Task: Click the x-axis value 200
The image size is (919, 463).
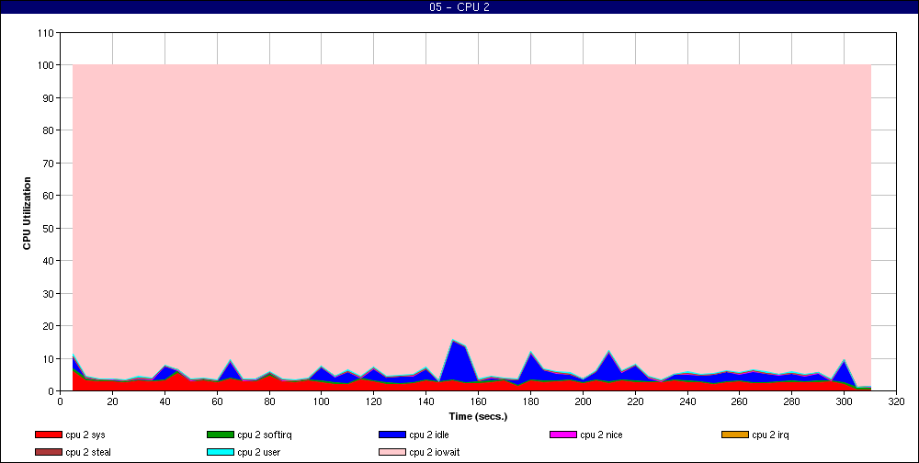Action: [x=583, y=401]
